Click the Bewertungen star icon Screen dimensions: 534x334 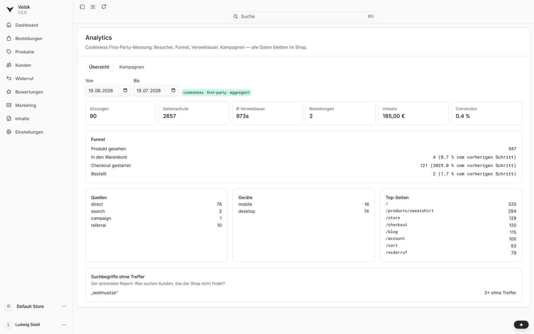click(x=9, y=92)
